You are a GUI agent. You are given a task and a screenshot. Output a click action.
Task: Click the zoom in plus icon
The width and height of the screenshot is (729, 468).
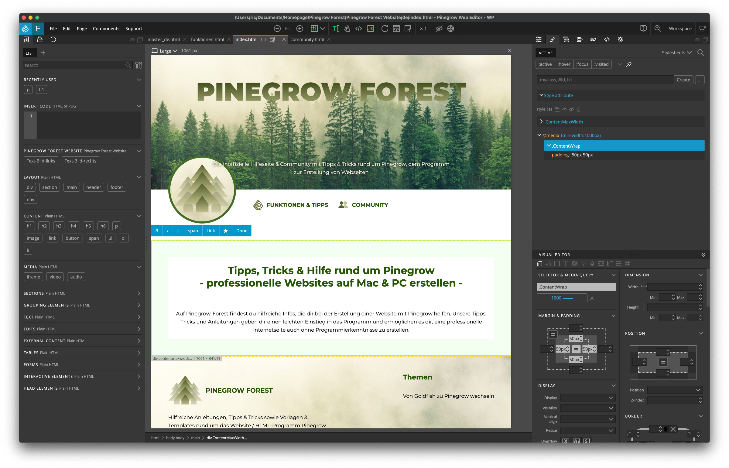point(299,29)
